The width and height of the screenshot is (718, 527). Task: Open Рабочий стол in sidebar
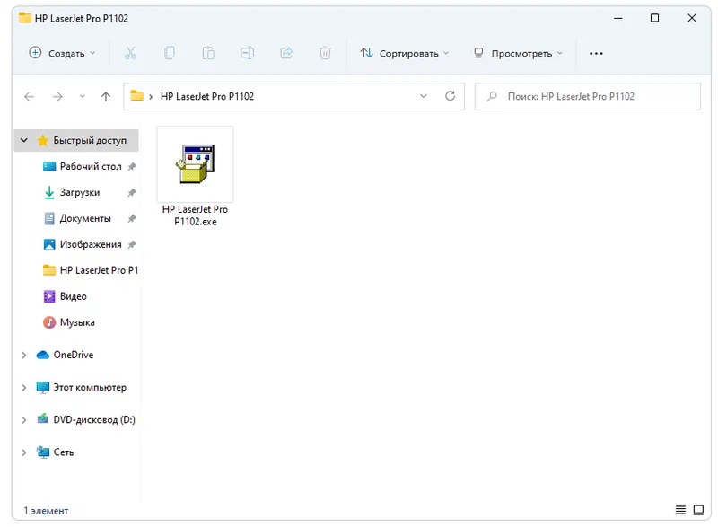(x=91, y=167)
